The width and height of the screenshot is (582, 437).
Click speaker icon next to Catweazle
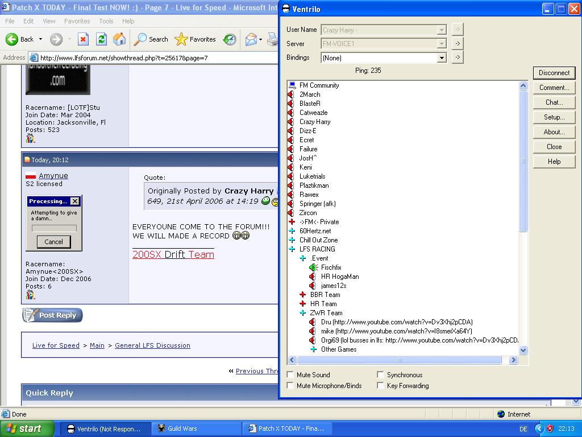pos(291,113)
